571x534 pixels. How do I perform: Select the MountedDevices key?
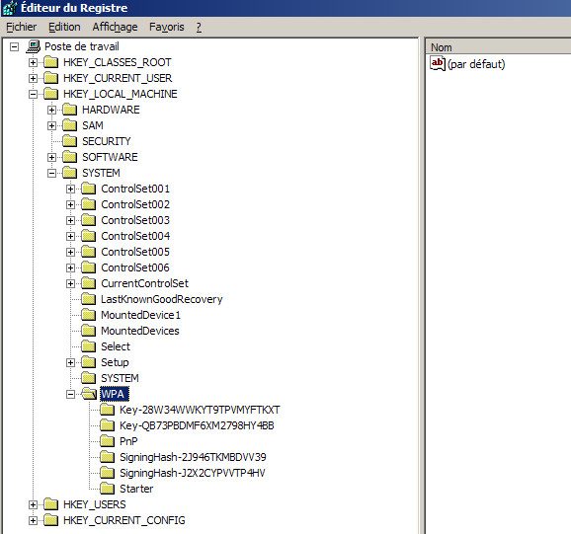(x=140, y=331)
